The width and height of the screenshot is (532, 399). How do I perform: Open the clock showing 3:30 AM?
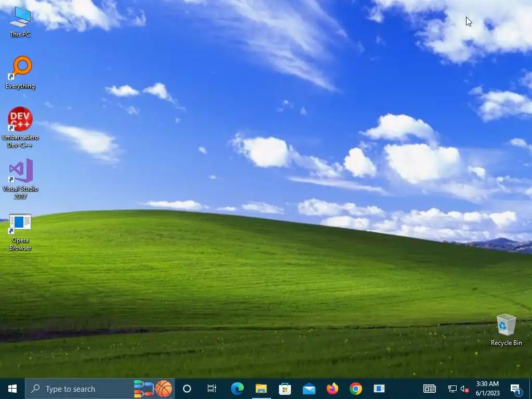pyautogui.click(x=487, y=389)
